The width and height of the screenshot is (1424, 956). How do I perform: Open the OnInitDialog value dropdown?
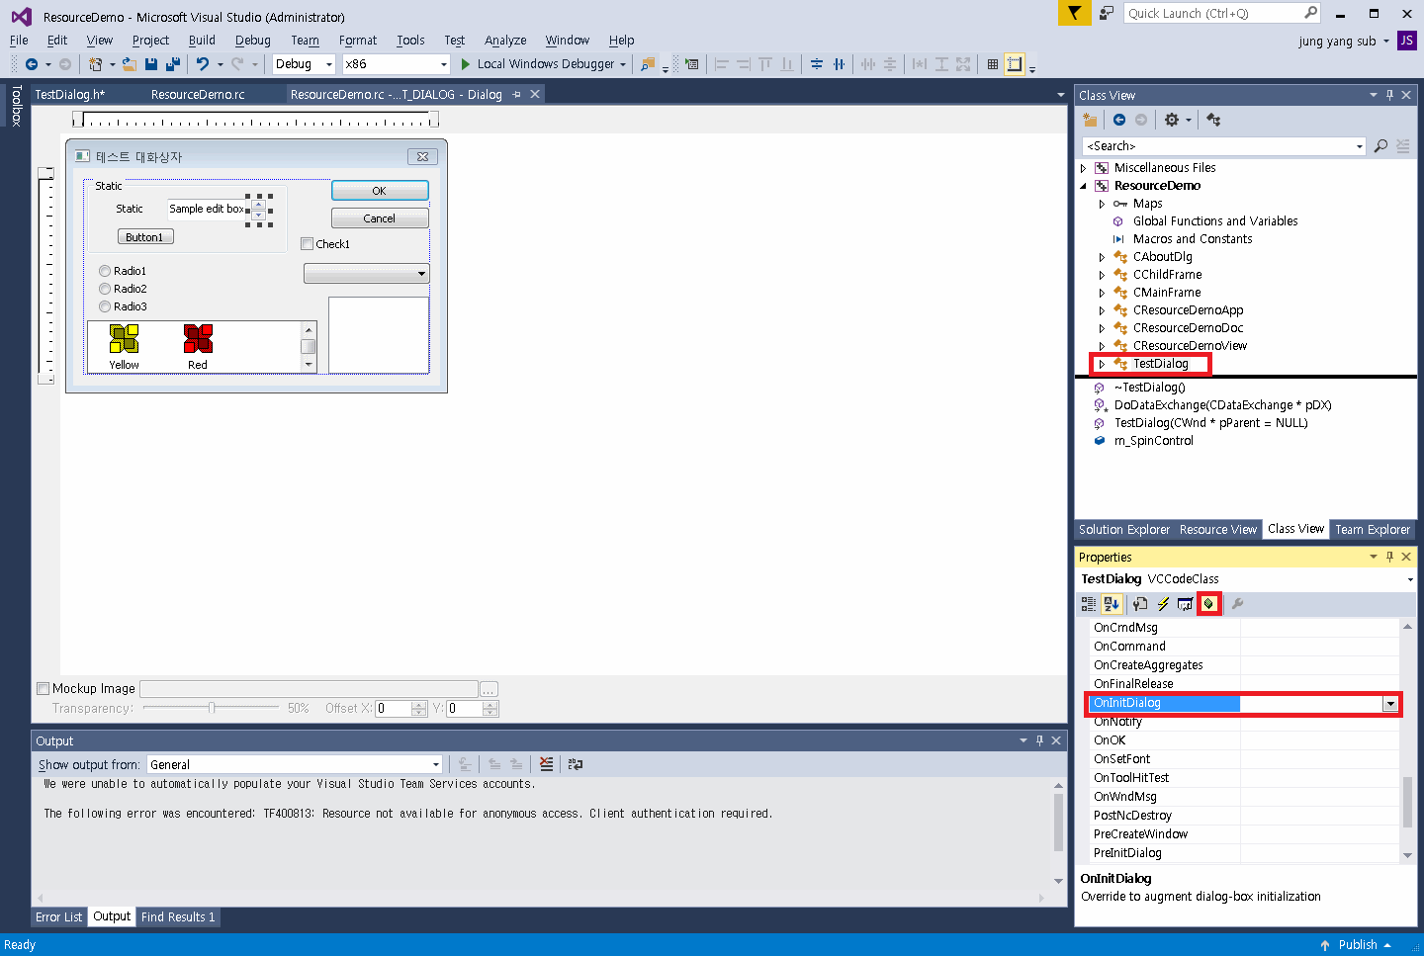point(1390,704)
